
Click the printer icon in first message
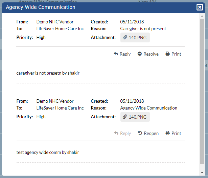[x=167, y=54]
